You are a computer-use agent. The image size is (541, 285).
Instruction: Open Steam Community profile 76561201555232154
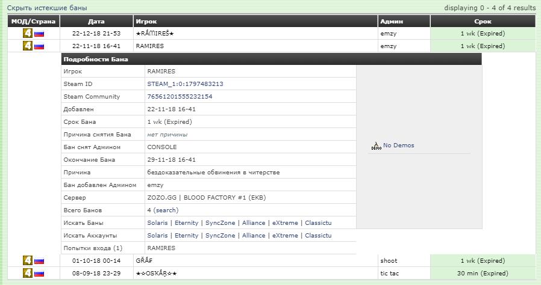pyautogui.click(x=180, y=96)
